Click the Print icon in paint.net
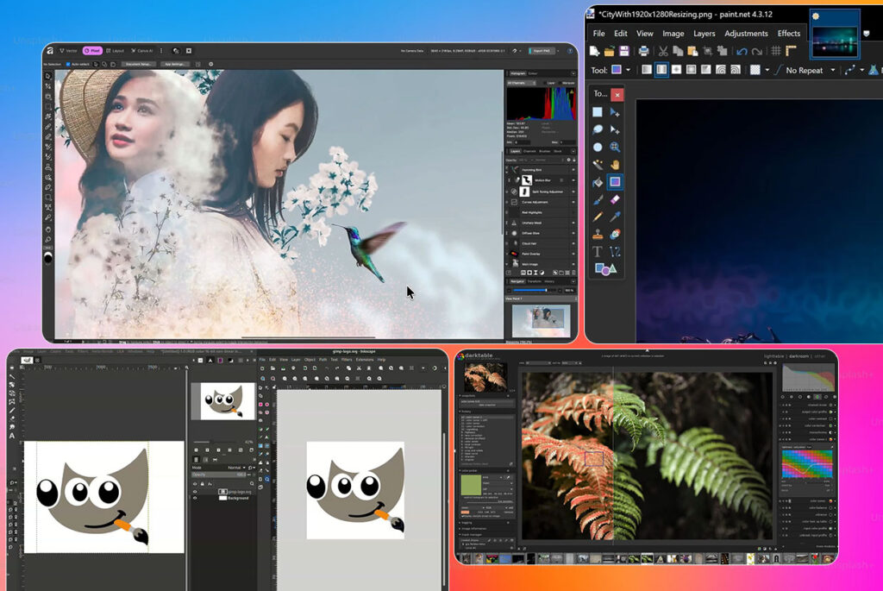The image size is (883, 591). pyautogui.click(x=643, y=51)
